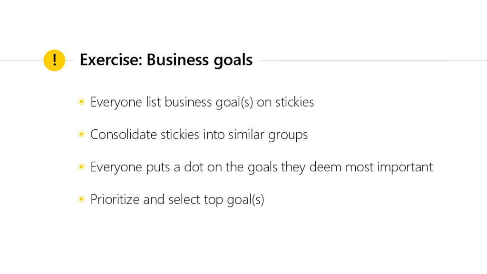487x274 pixels.
Task: Click the "Exercise: Business goals" slide title
Action: 166,60
